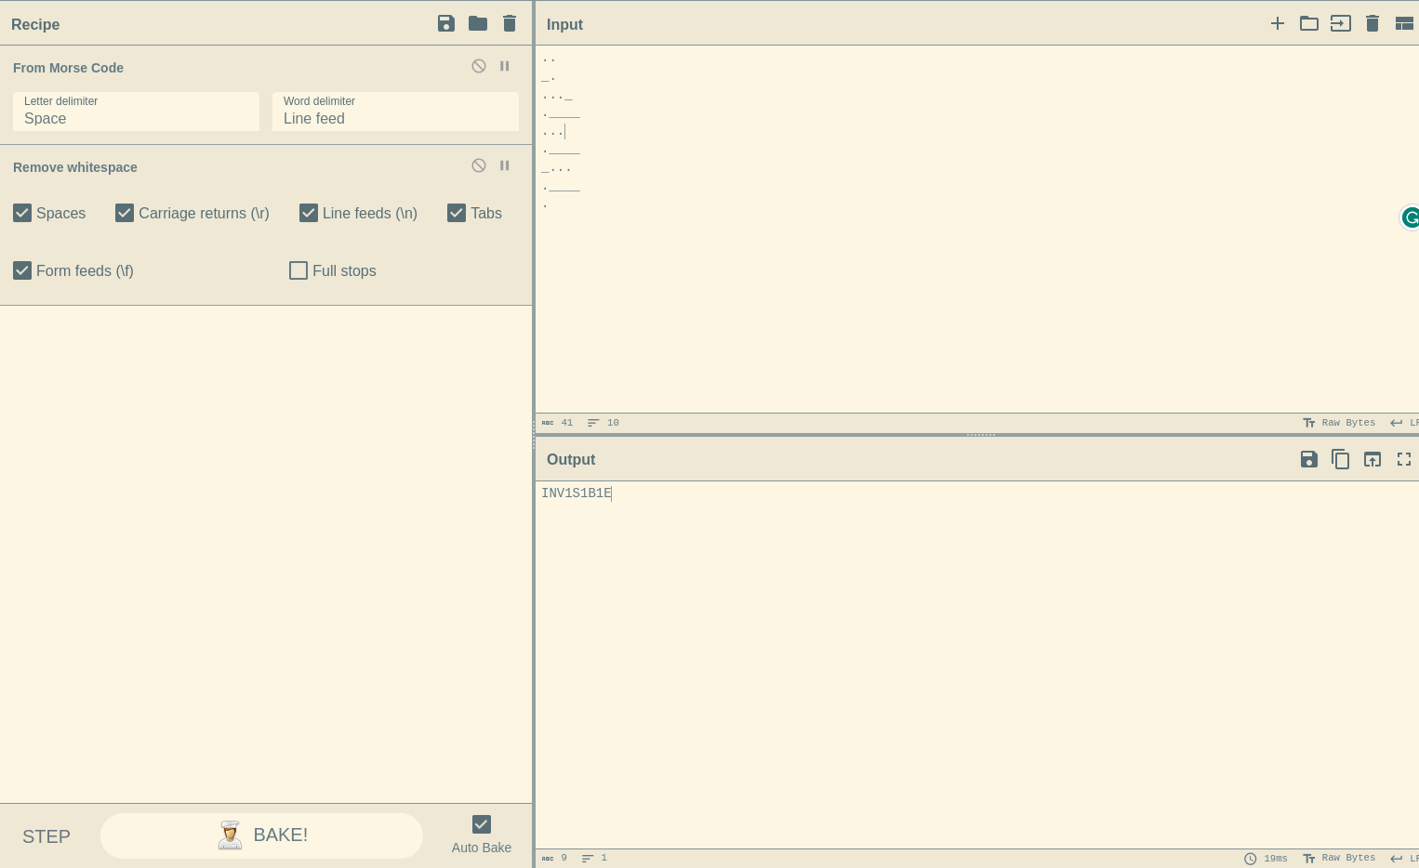
Task: Uncheck the Spaces checkbox
Action: click(x=22, y=213)
